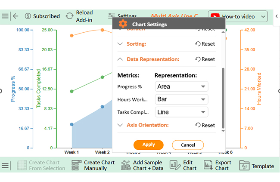Click the Edit Chart icon
This screenshot has width=280, height=182.
(x=174, y=166)
